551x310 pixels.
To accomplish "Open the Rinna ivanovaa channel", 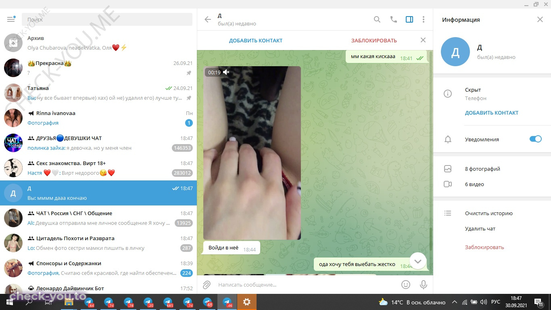I will click(x=98, y=118).
